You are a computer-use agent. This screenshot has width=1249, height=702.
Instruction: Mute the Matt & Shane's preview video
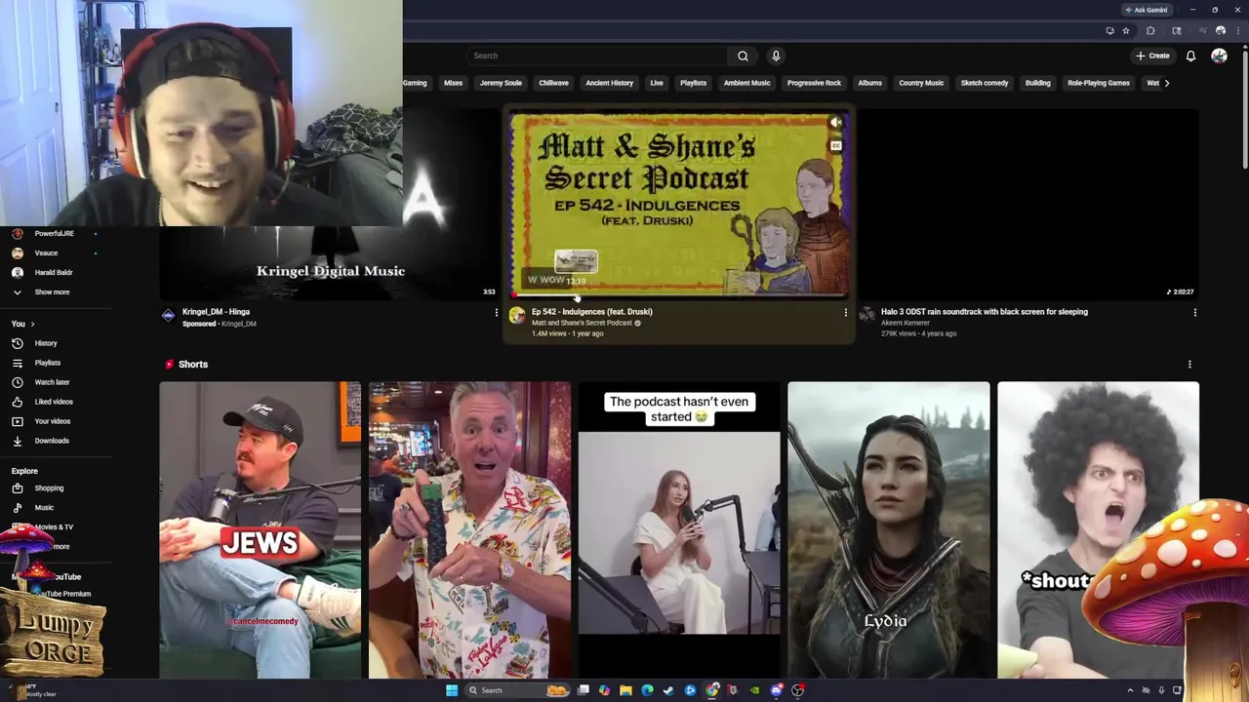[x=835, y=123]
